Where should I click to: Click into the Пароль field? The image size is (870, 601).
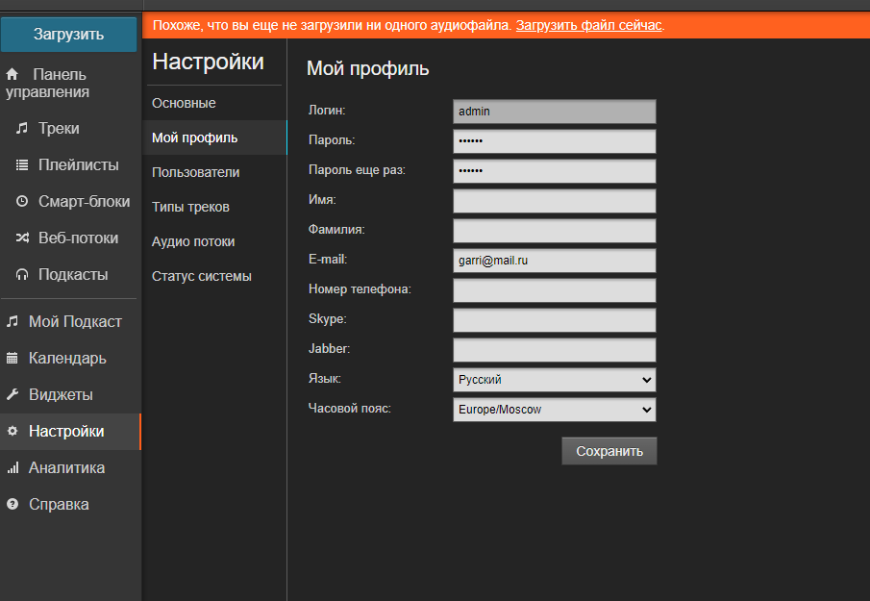[x=555, y=141]
